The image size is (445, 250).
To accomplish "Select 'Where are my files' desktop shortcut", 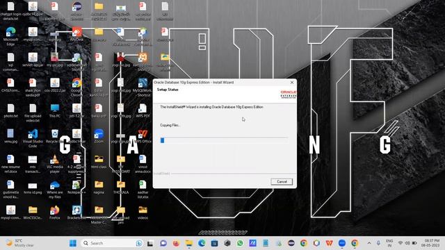I will (x=55, y=190).
